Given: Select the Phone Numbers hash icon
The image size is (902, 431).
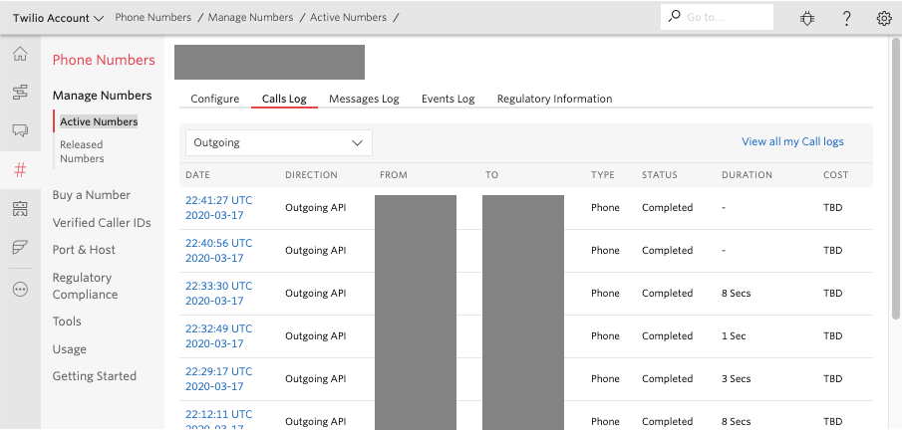Looking at the screenshot, I should [x=20, y=170].
